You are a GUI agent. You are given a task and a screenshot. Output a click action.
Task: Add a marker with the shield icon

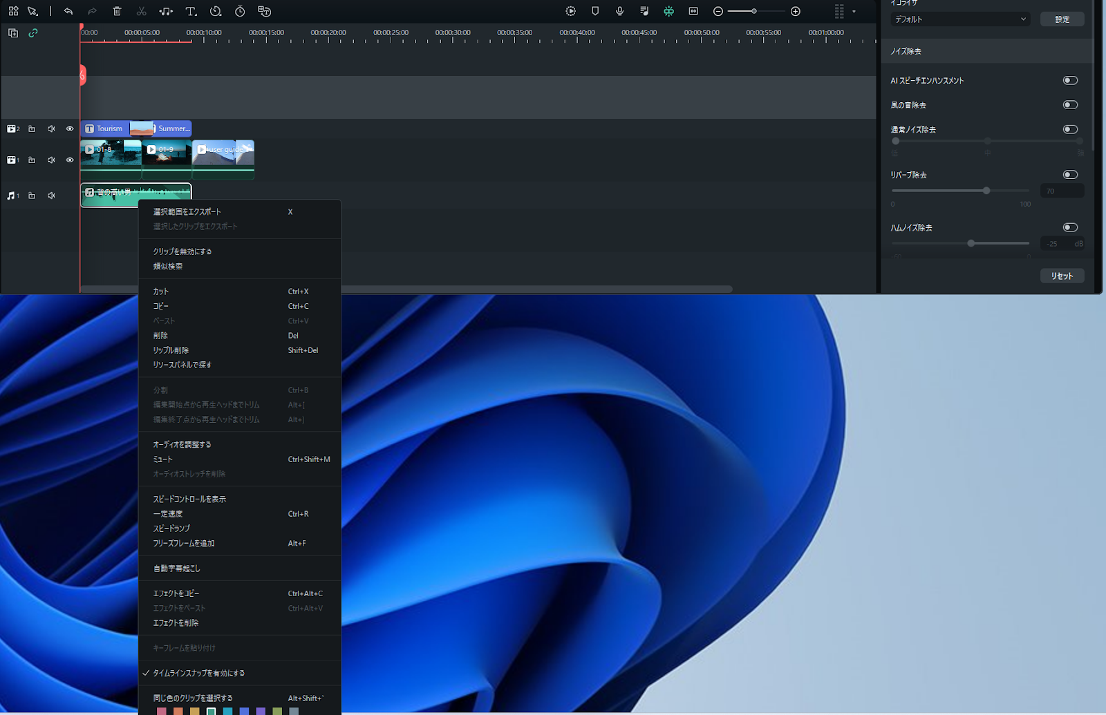pyautogui.click(x=595, y=11)
